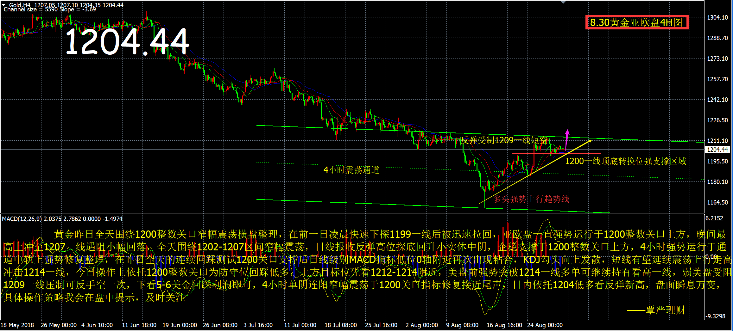Image resolution: width=733 pixels, height=331 pixels.
Task: Click the 2 Aug 00:00 date label
Action: click(x=422, y=325)
